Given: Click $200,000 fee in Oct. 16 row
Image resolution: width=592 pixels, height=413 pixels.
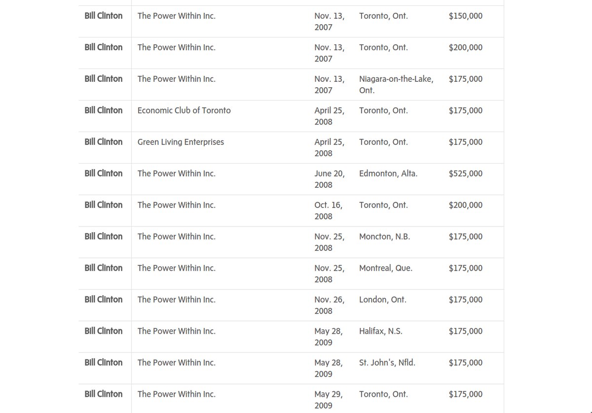Looking at the screenshot, I should coord(465,205).
